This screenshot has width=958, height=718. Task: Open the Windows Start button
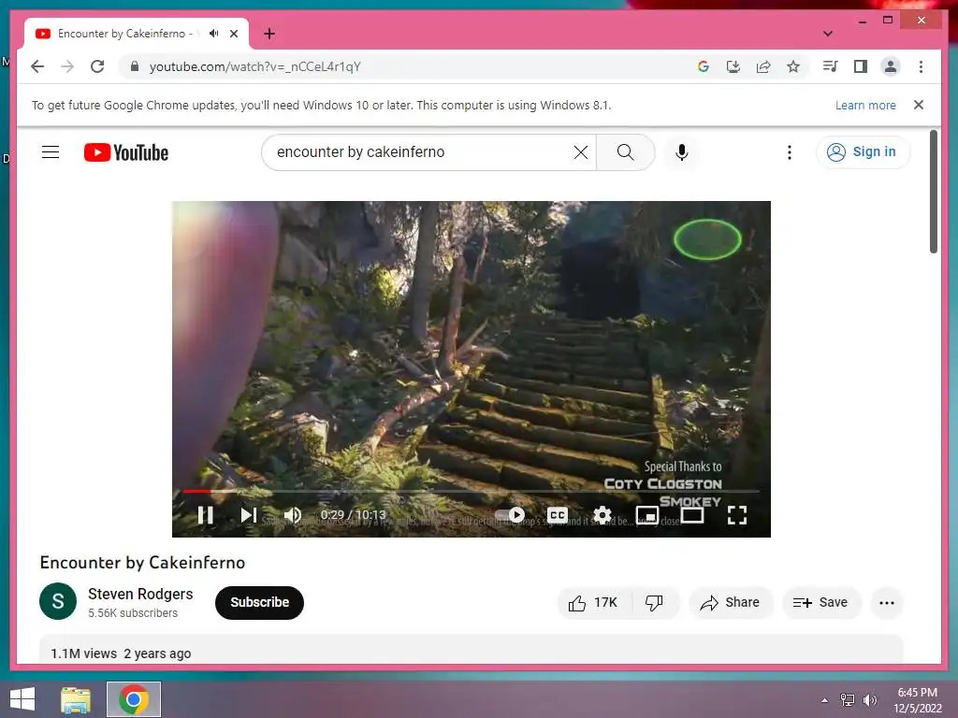click(x=22, y=699)
